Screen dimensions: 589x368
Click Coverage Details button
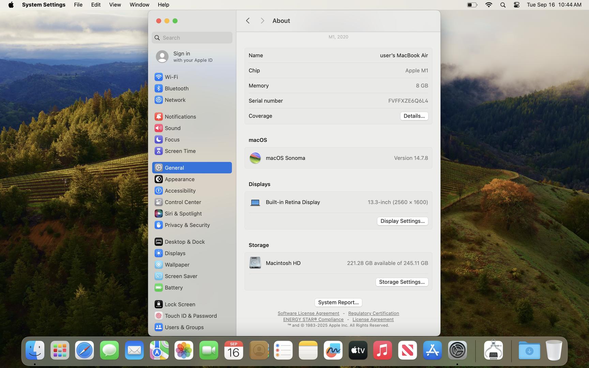[x=414, y=116]
